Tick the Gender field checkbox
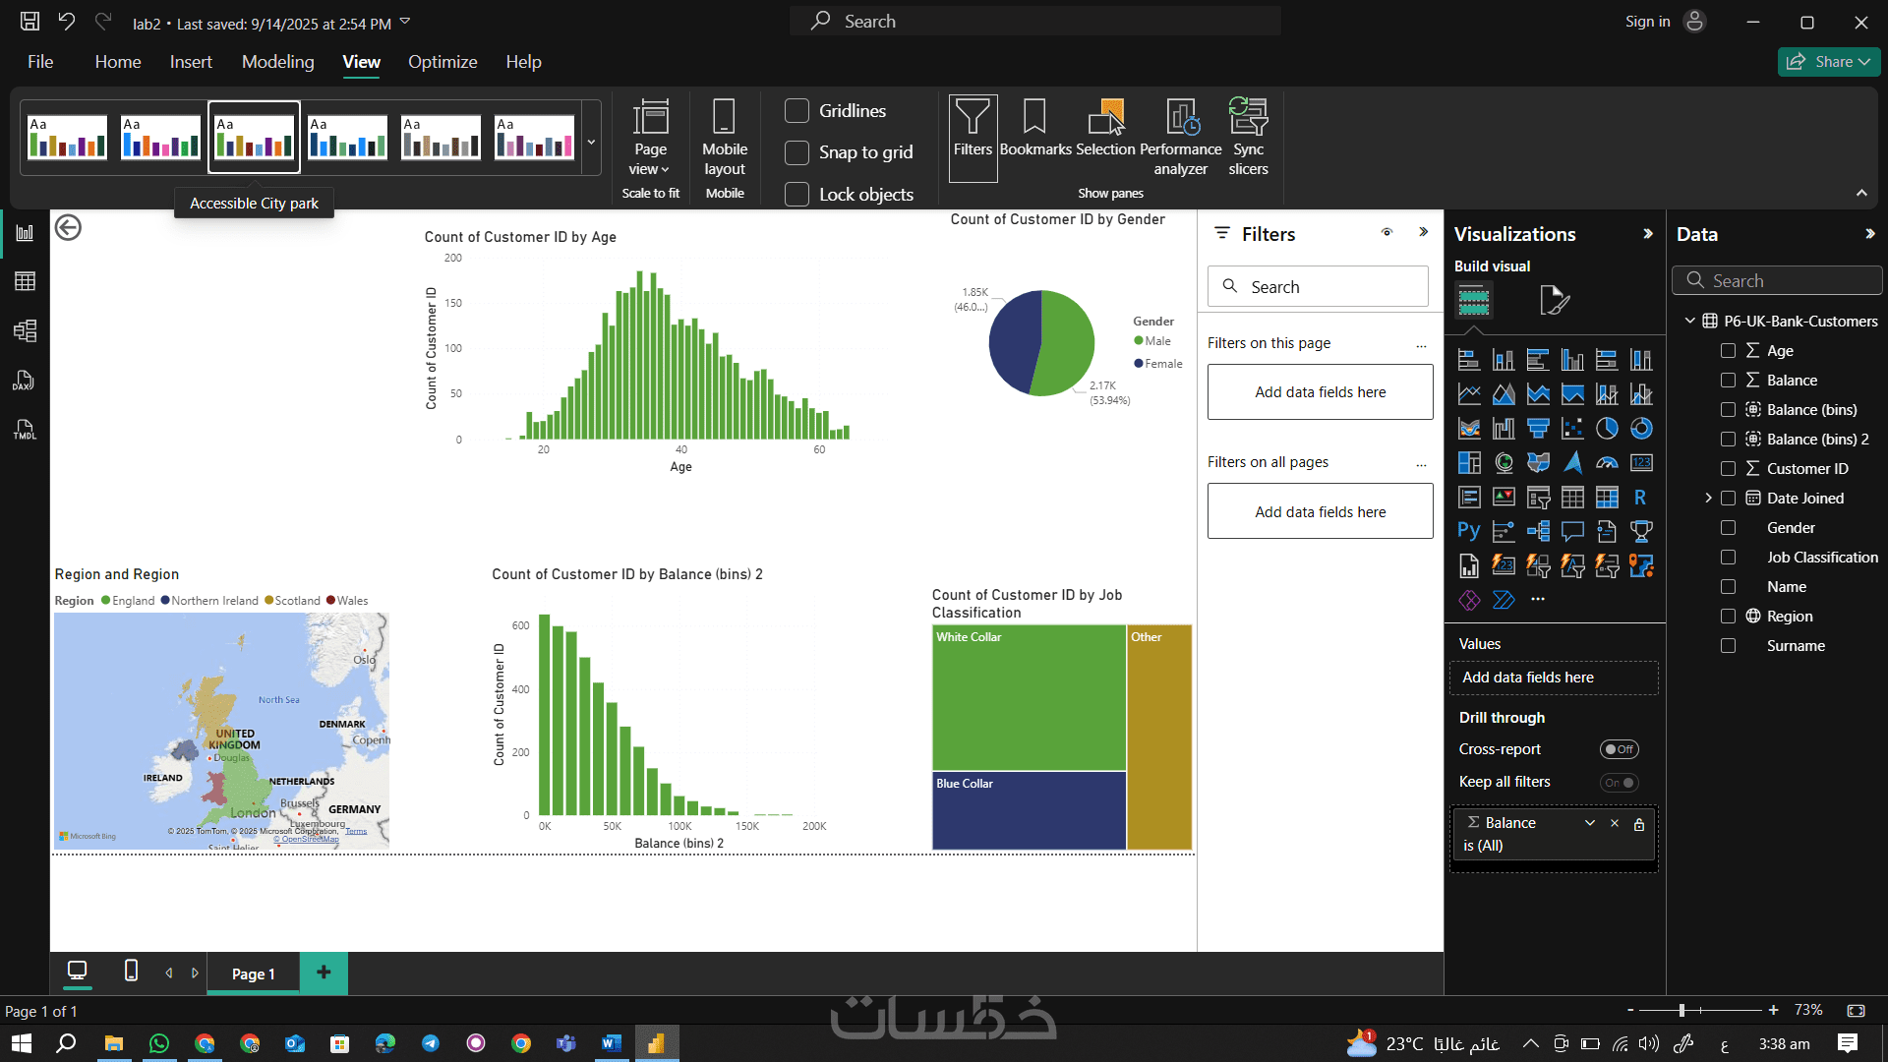The image size is (1888, 1062). click(1728, 528)
